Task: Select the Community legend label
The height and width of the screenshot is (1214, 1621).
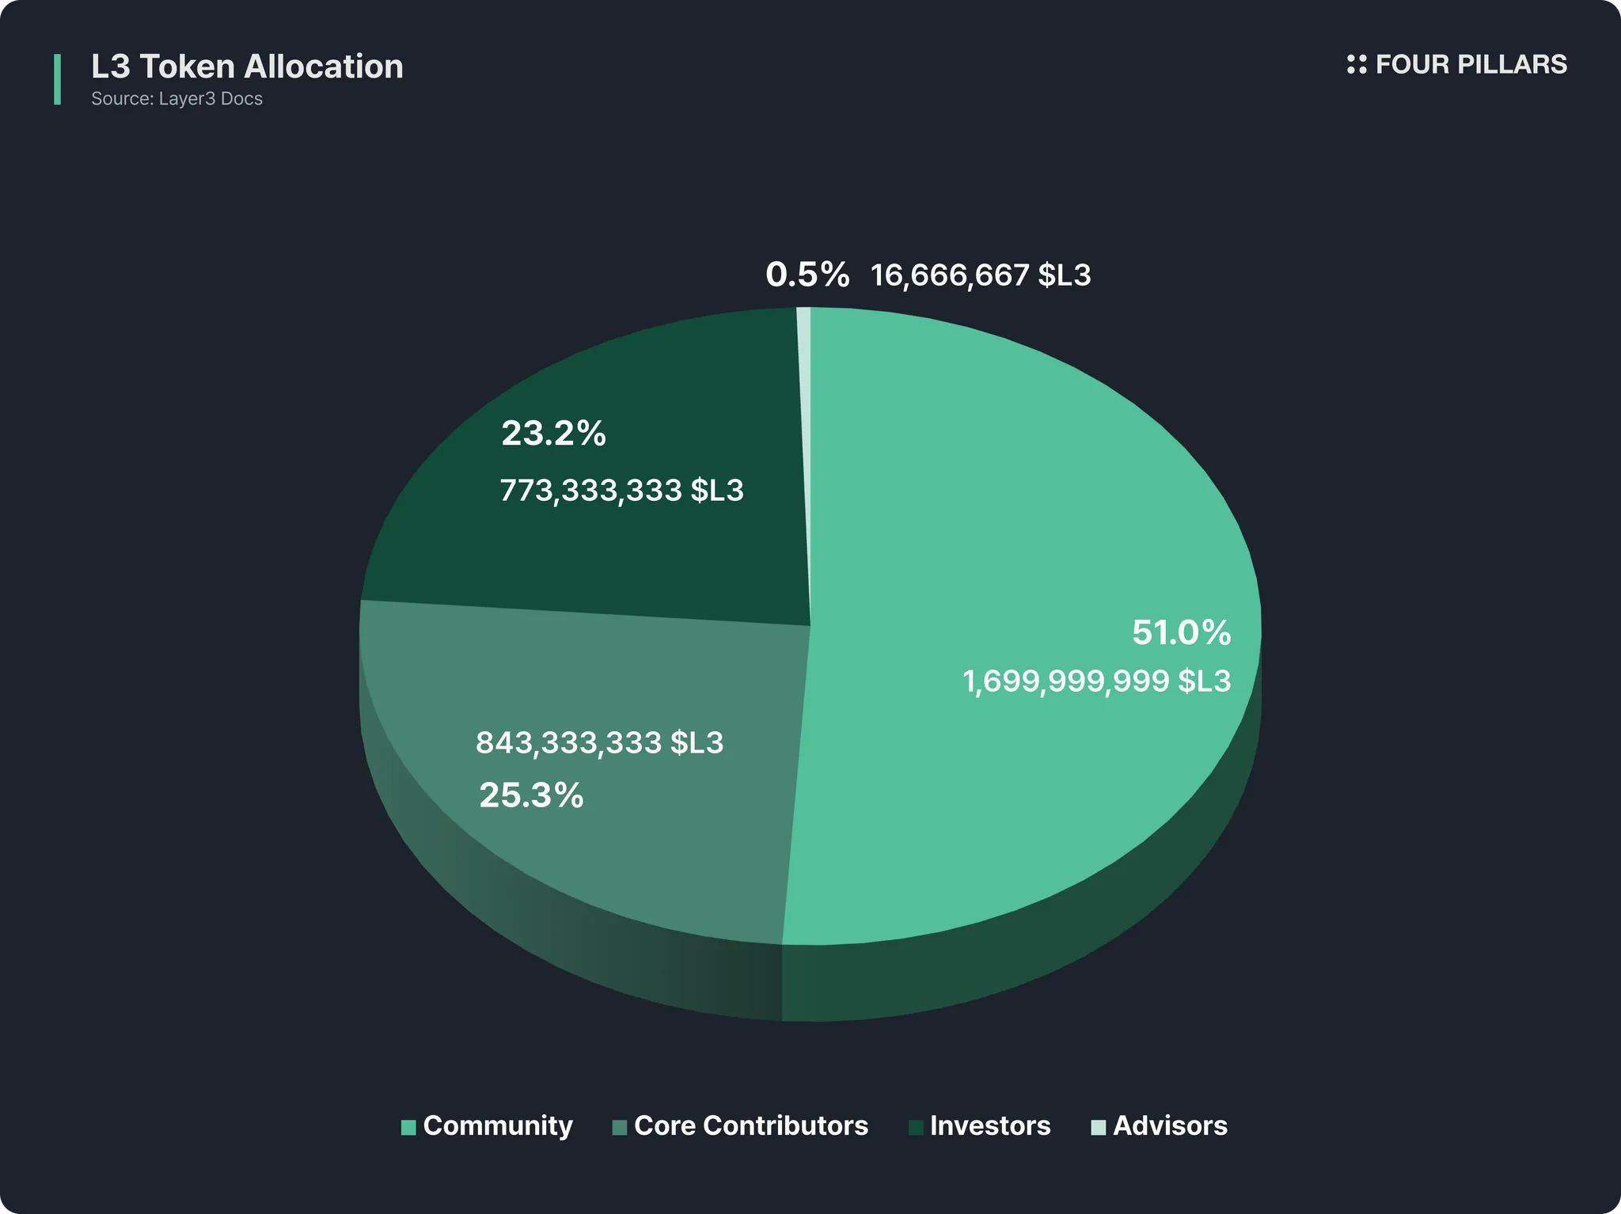Action: coord(498,1126)
